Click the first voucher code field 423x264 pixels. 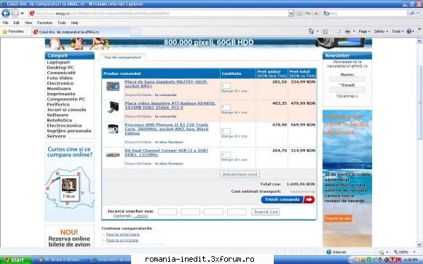click(x=167, y=212)
